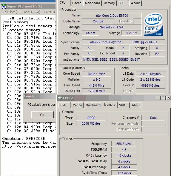
Task: Click the Finish dialog title bar
Action: tap(40, 96)
